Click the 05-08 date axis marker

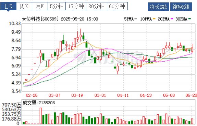pyautogui.click(x=169, y=95)
